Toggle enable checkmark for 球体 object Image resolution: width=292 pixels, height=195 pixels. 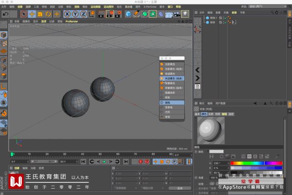(225, 22)
